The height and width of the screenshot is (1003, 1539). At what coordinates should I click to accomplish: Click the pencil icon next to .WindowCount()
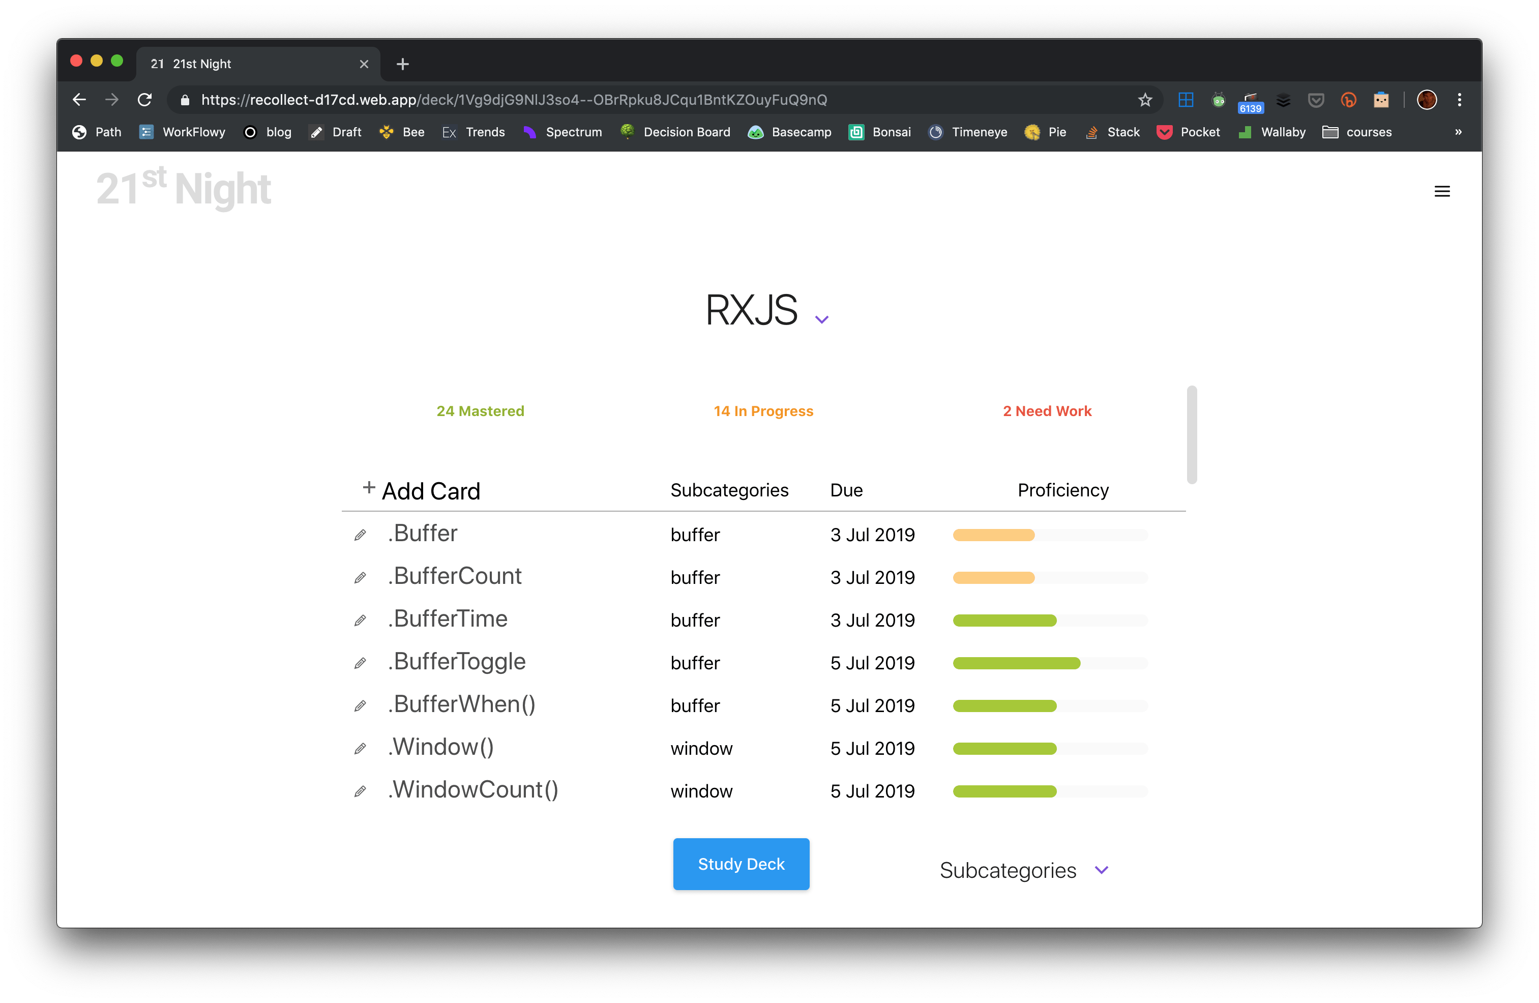pyautogui.click(x=360, y=791)
